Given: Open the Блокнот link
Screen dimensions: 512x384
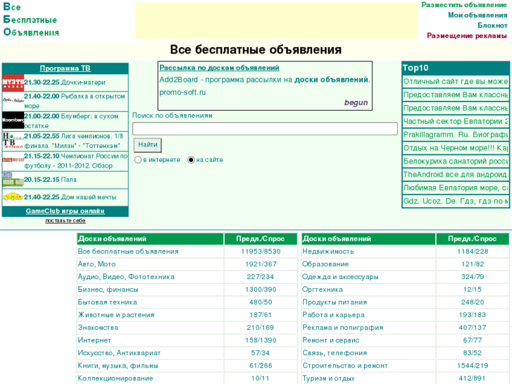Looking at the screenshot, I should coord(492,25).
